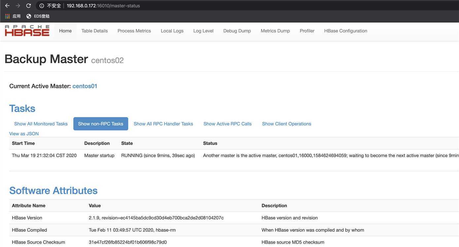Reload the page with the refresh icon
459x247 pixels.
28,6
